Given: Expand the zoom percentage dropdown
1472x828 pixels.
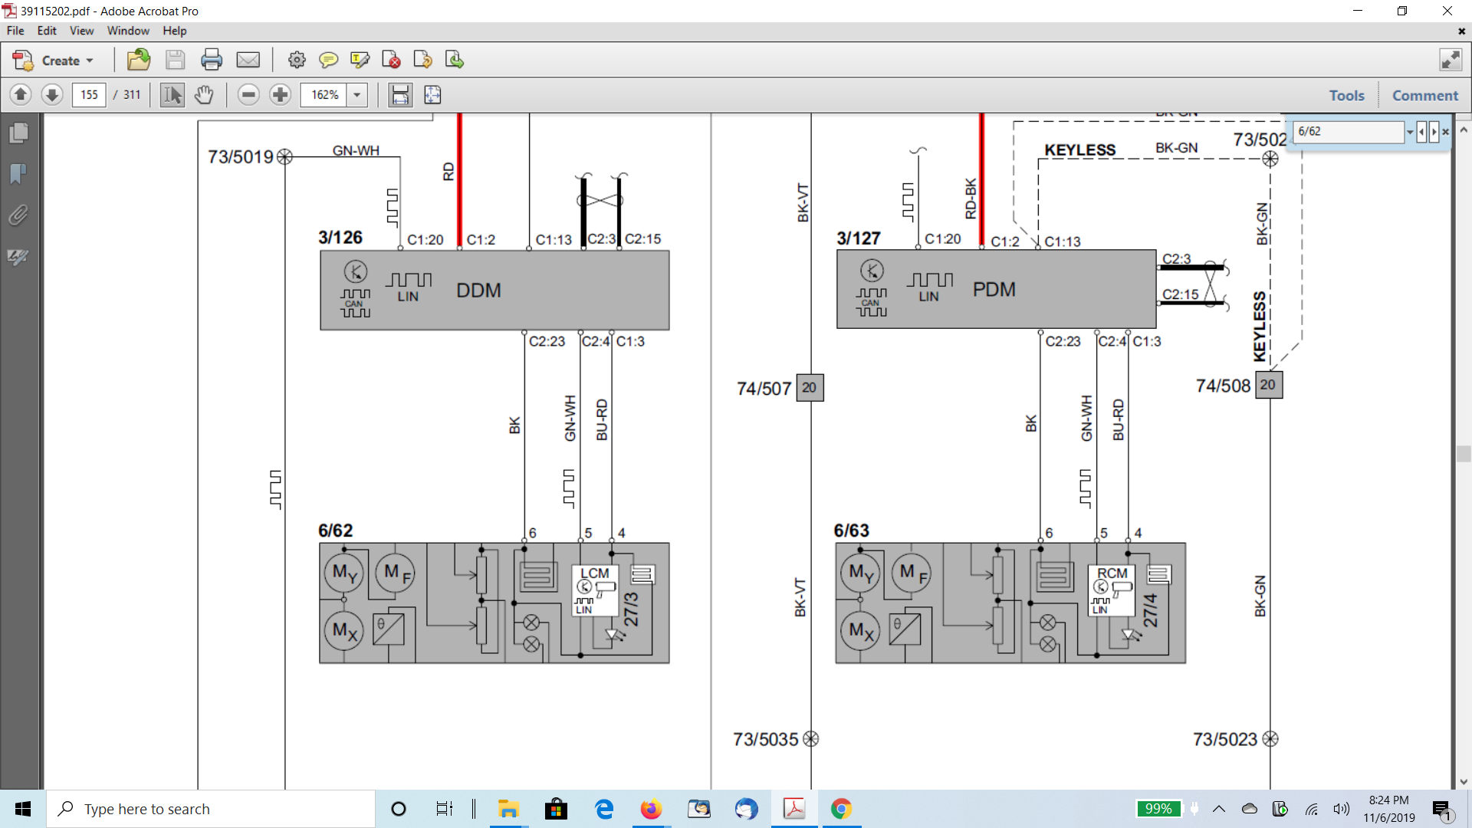Looking at the screenshot, I should pyautogui.click(x=356, y=95).
